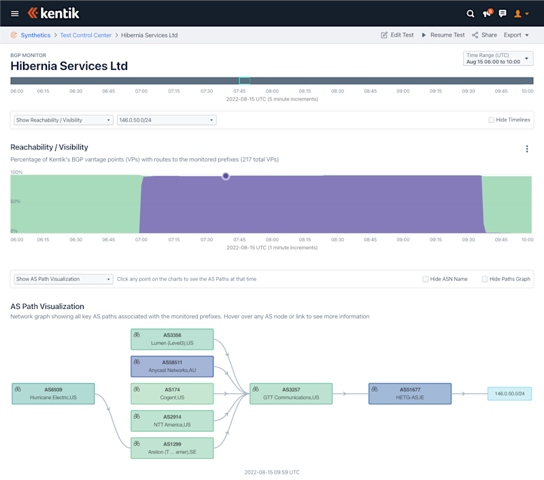
Task: Open the Reachability three-dot options menu
Action: [526, 149]
